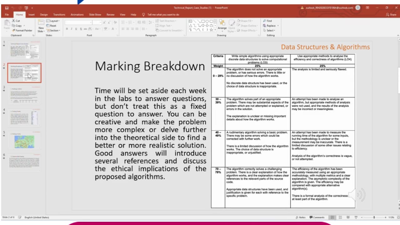Increase the font size
400x225 pixels.
pyautogui.click(x=104, y=22)
